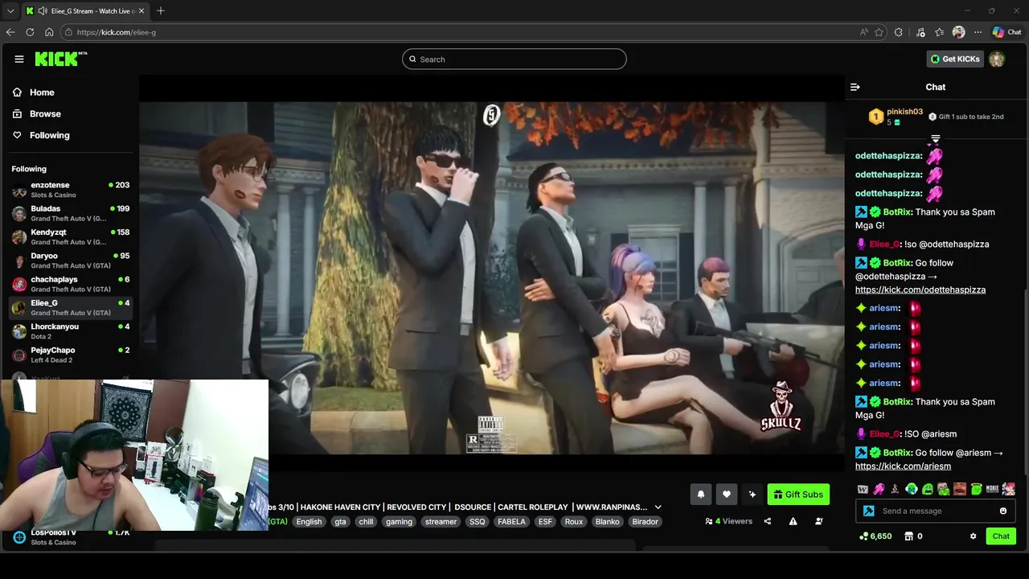Click the Gift Subs button
Image resolution: width=1029 pixels, height=579 pixels.
click(x=798, y=495)
